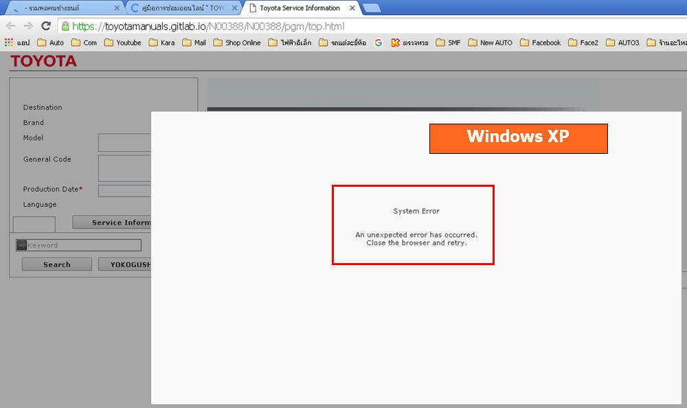Viewport: 687px width, 408px height.
Task: Open the New AUTO bookmarks folder
Action: 491,43
